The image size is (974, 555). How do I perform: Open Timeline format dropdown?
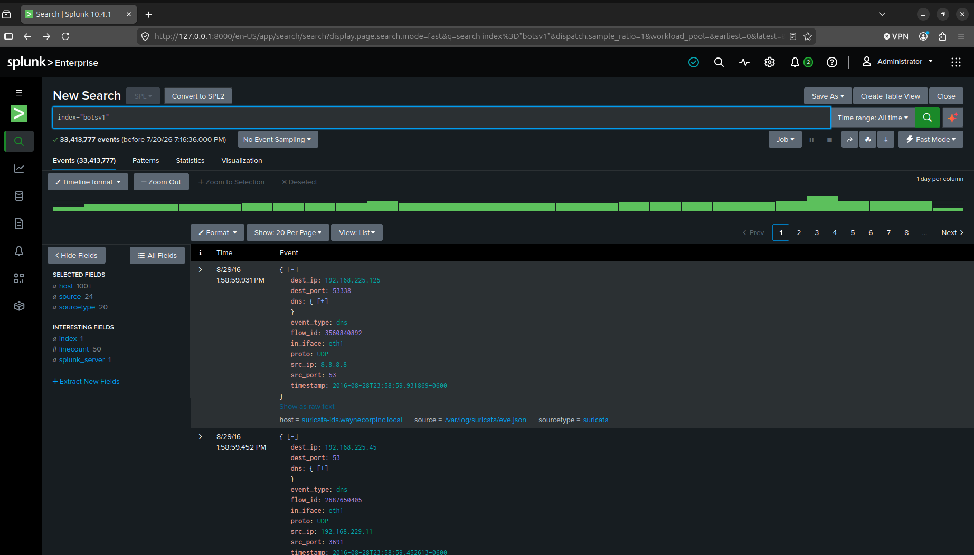click(x=88, y=182)
